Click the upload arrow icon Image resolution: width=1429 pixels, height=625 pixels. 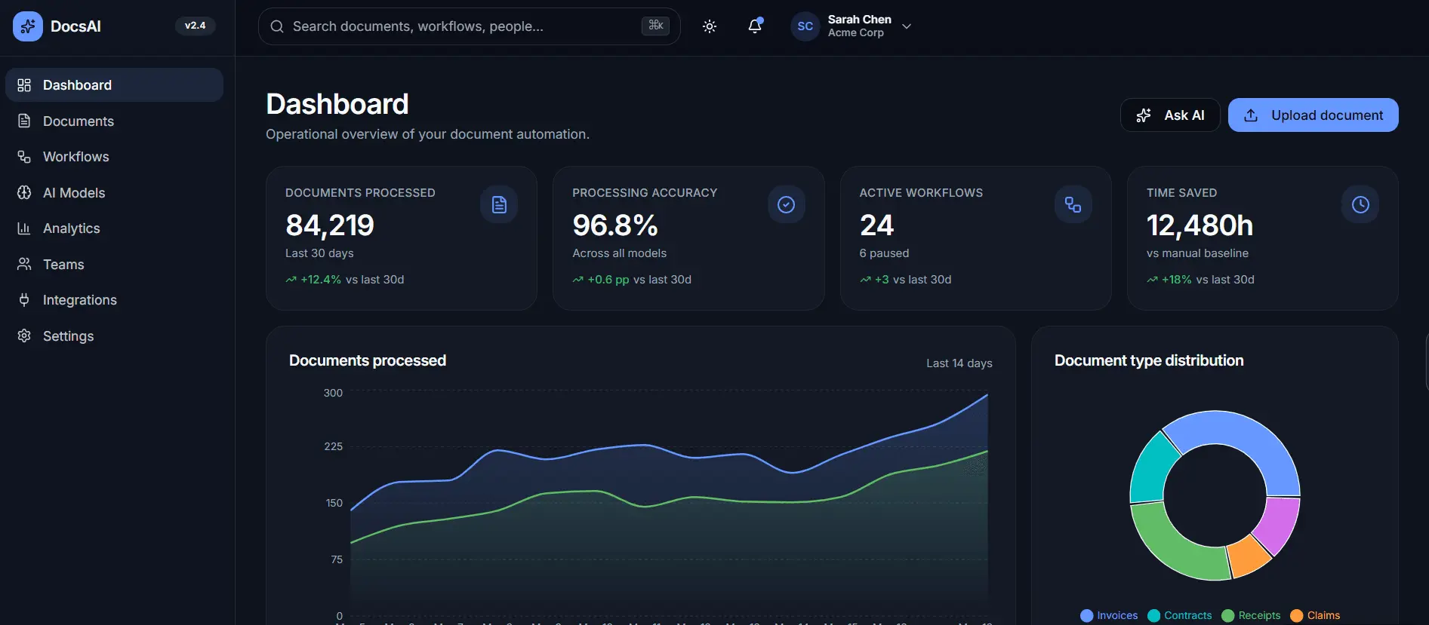1251,115
